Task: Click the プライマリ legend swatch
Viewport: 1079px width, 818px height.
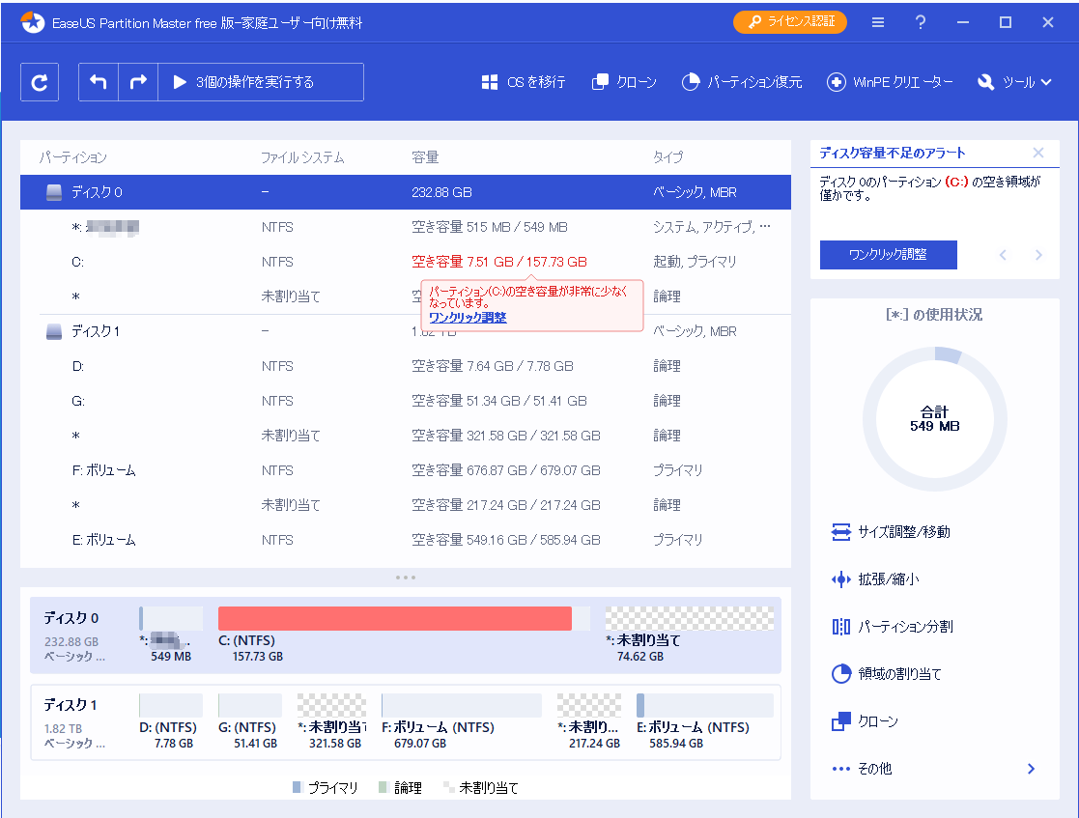Action: (298, 787)
